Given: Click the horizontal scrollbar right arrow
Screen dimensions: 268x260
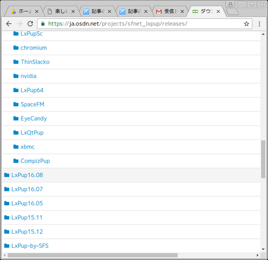Looking at the screenshot, I should pyautogui.click(x=257, y=255).
